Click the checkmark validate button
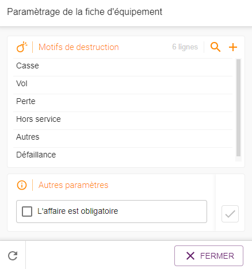 tap(230, 214)
